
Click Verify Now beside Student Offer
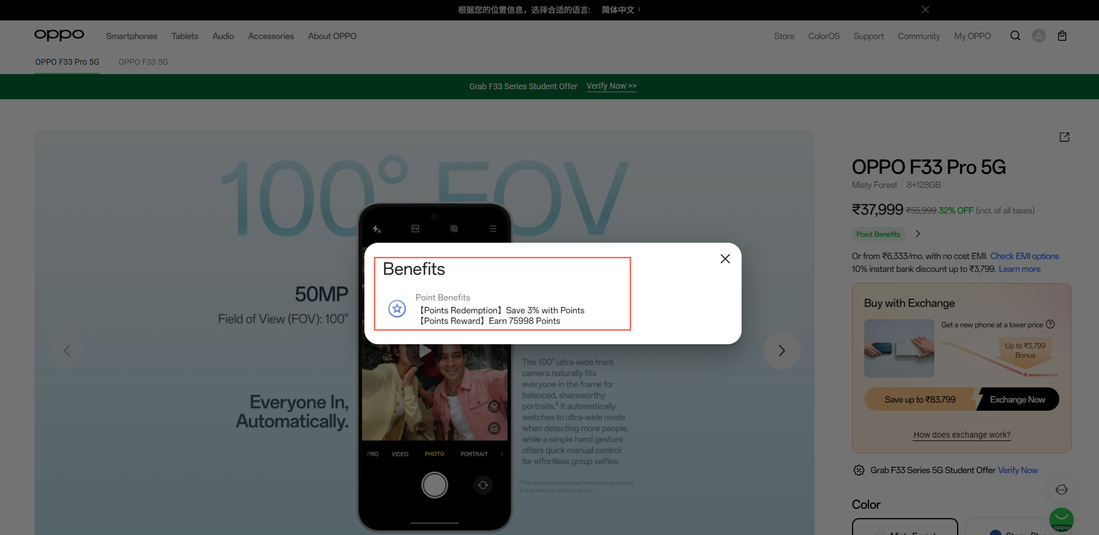[x=1018, y=470]
